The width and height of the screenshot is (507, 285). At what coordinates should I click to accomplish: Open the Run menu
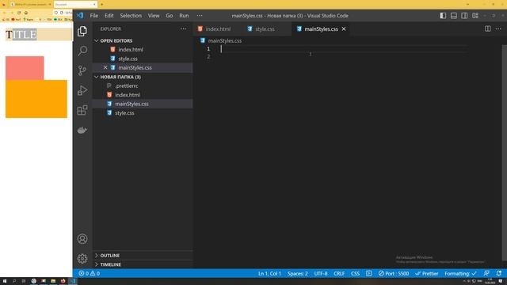coord(184,16)
